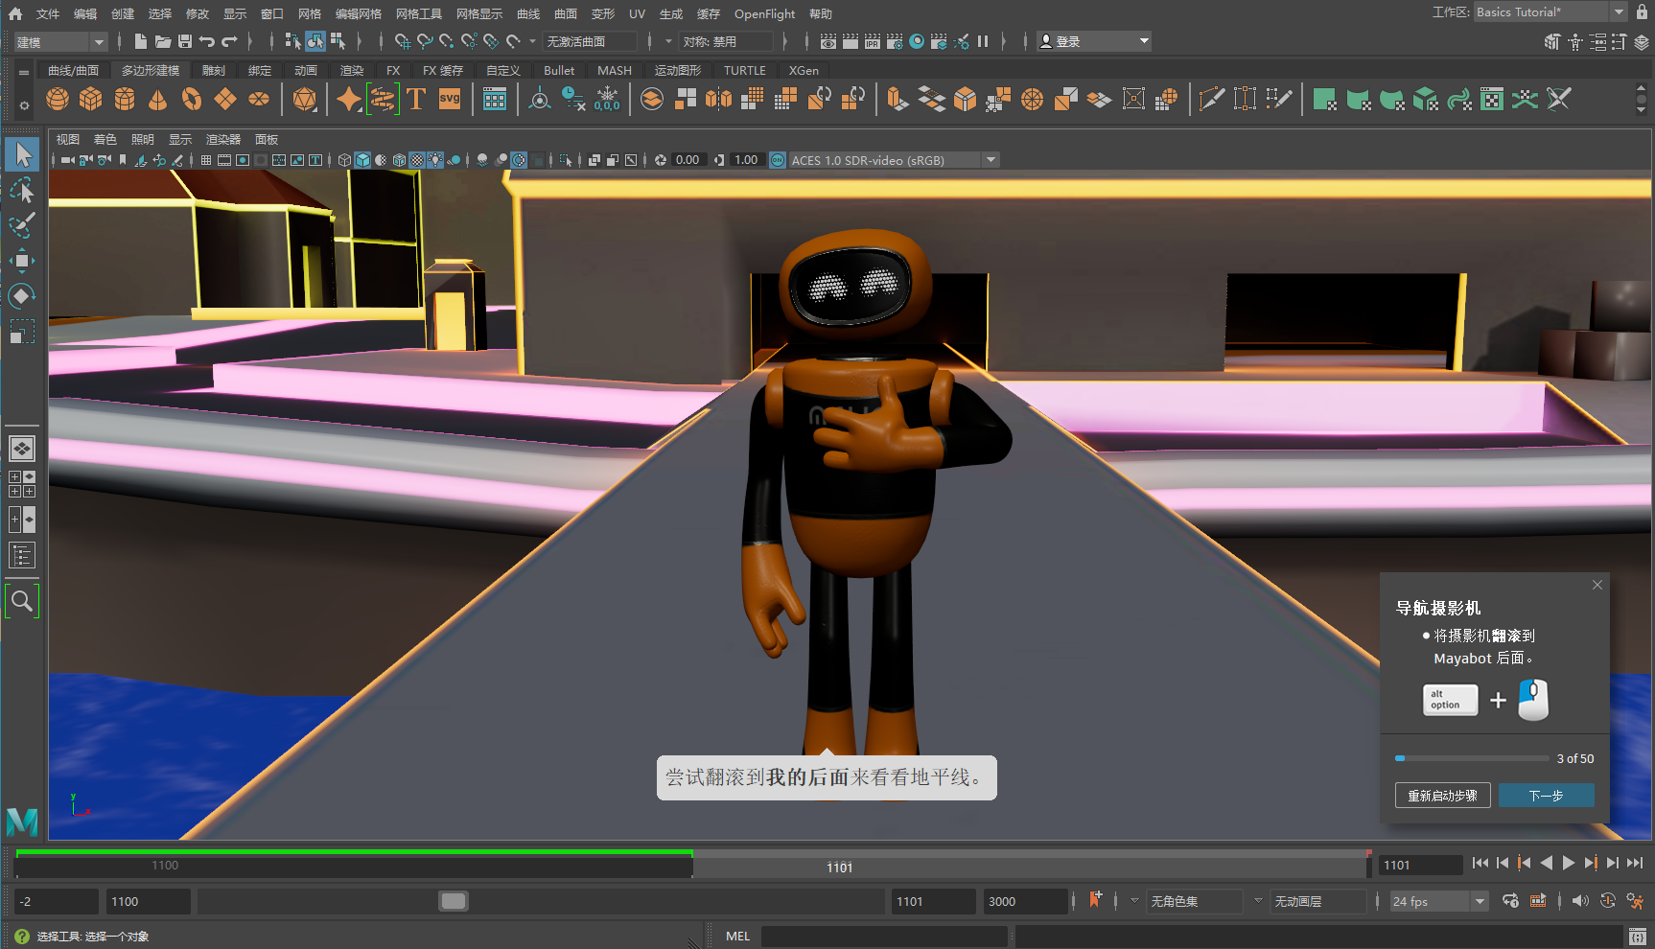The width and height of the screenshot is (1655, 949).
Task: Select the polygon Type text tool
Action: click(416, 99)
